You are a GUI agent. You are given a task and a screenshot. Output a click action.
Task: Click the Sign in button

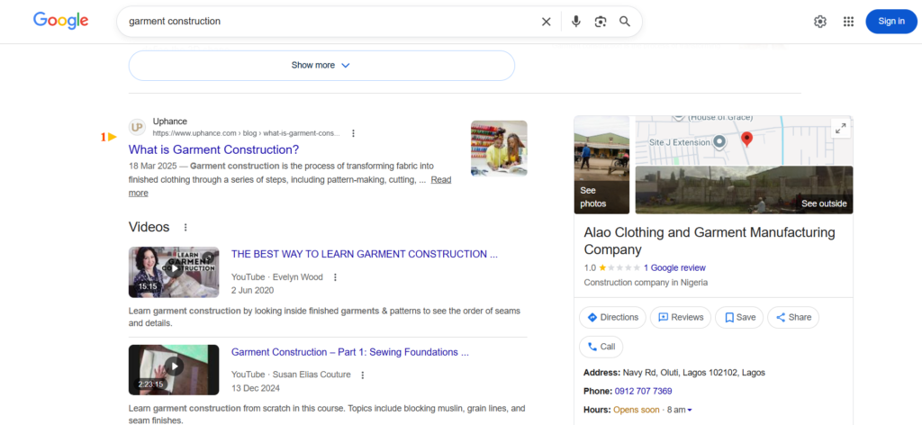pyautogui.click(x=890, y=22)
